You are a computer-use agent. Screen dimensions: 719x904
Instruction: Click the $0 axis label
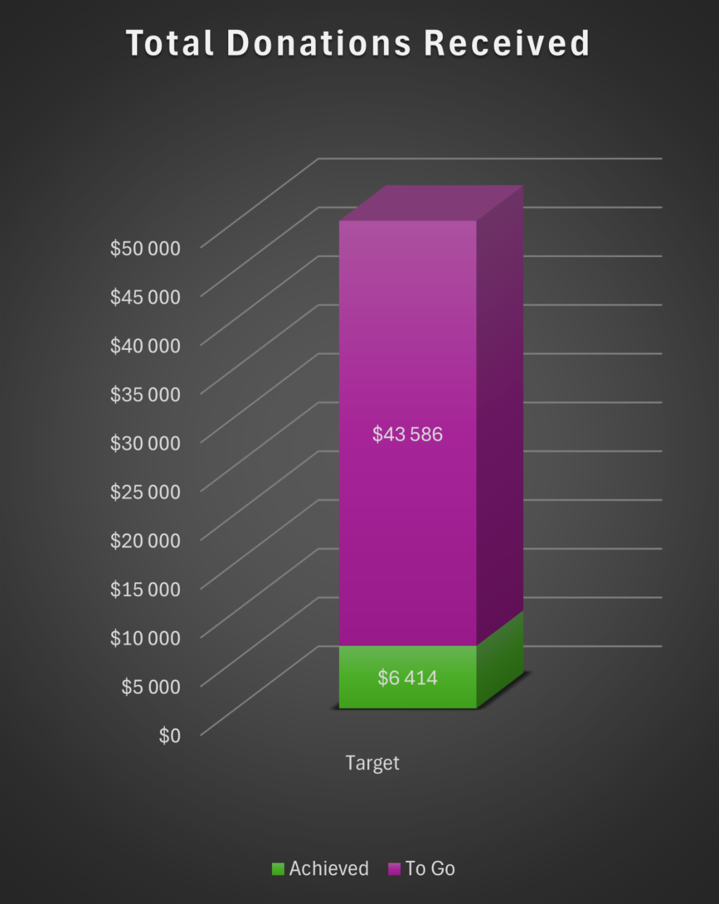point(170,735)
